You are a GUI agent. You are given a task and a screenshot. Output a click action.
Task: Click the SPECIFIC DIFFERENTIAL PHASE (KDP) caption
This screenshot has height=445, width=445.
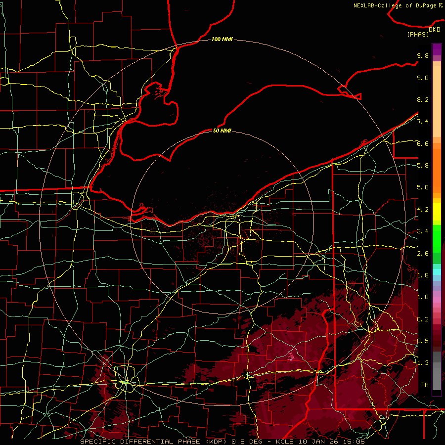(154, 442)
